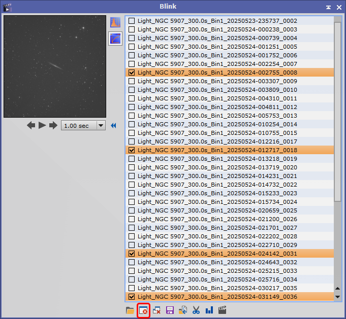Select file ending 010254_0014

point(230,124)
